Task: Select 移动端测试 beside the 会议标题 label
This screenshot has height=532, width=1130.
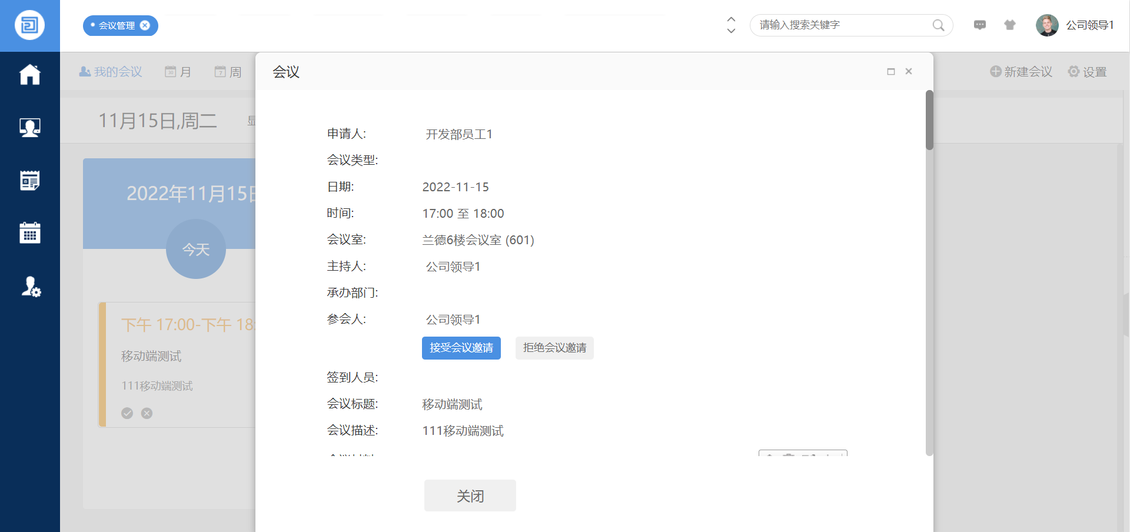Action: tap(453, 404)
